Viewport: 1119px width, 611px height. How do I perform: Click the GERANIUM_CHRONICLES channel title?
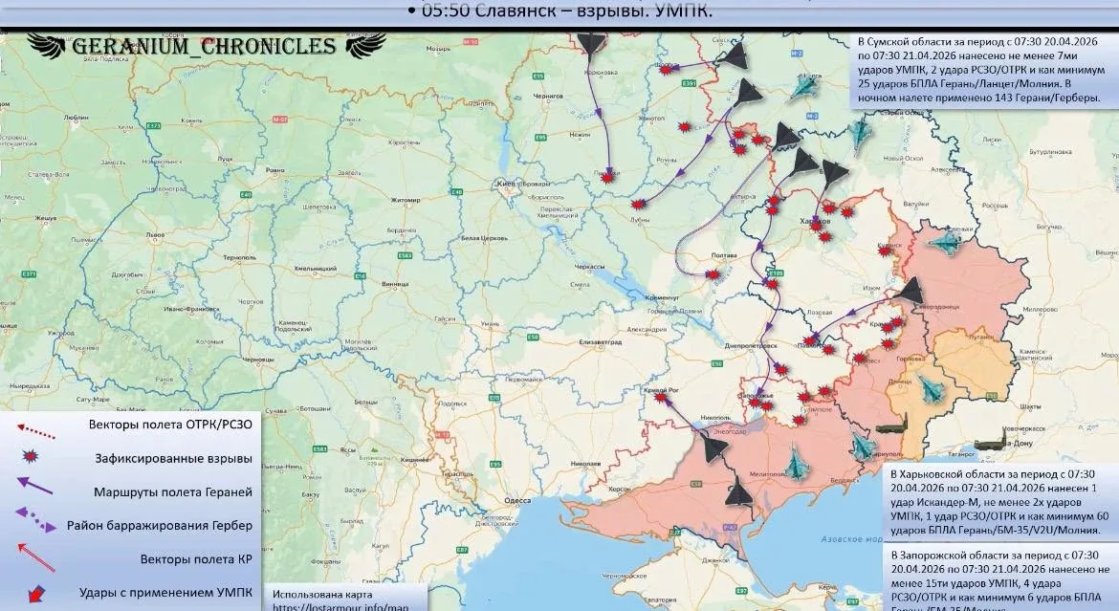[x=204, y=46]
